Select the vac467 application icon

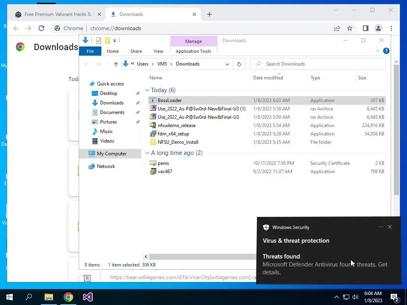click(153, 172)
